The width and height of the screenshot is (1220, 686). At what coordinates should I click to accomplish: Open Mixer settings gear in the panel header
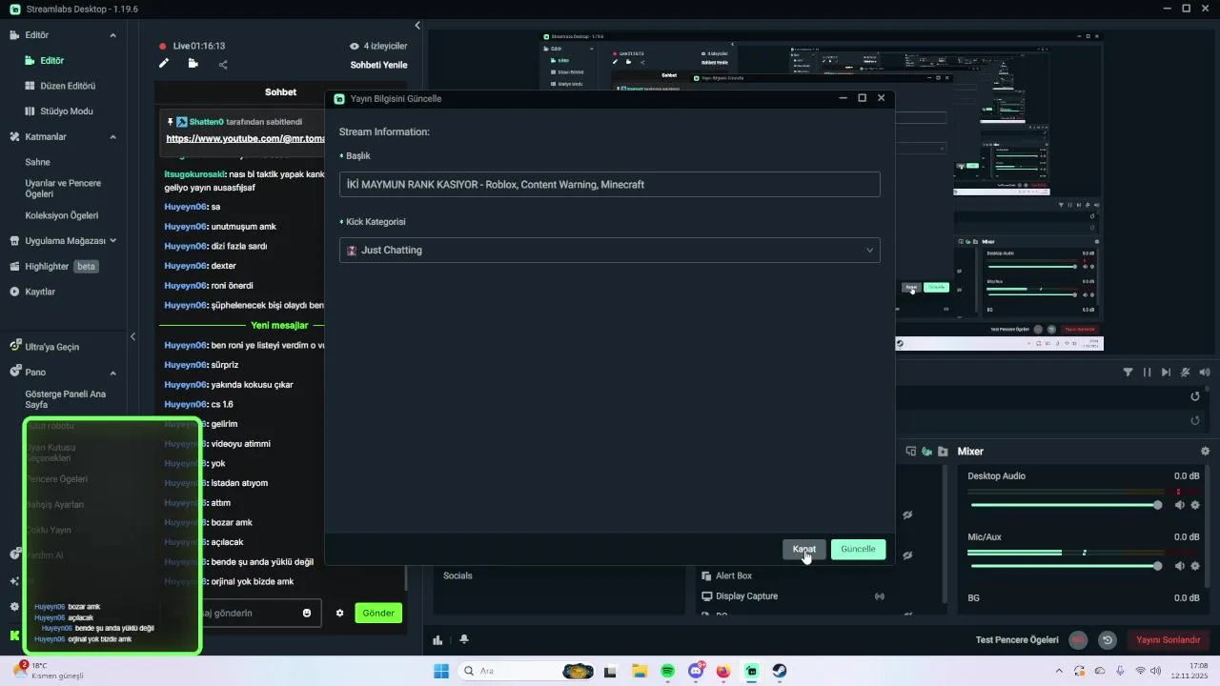coord(1205,452)
